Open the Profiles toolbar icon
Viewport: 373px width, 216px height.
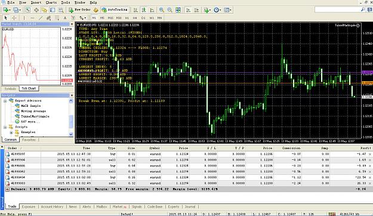pos(17,10)
